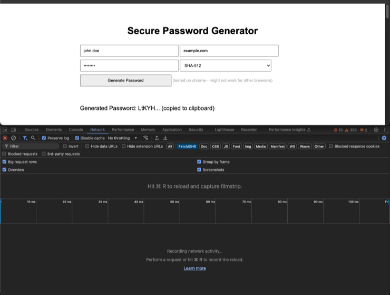Enable the Hide data URLs checkbox
This screenshot has width=390, height=295.
tap(87, 146)
